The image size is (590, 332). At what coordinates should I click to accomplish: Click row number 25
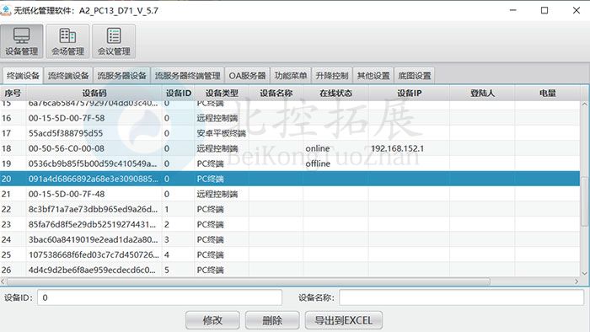pos(7,254)
